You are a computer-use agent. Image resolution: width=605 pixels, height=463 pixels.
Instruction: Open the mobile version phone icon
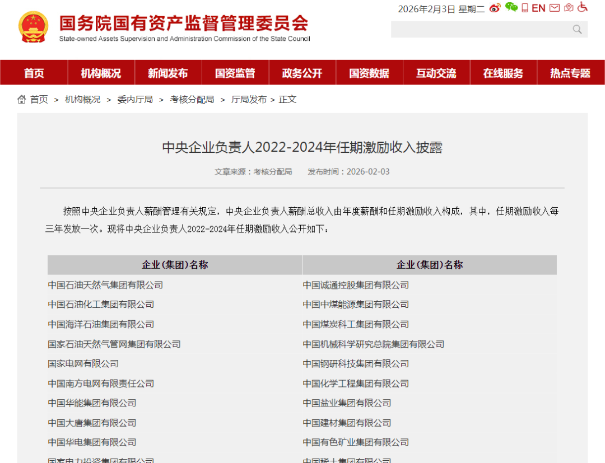click(525, 8)
